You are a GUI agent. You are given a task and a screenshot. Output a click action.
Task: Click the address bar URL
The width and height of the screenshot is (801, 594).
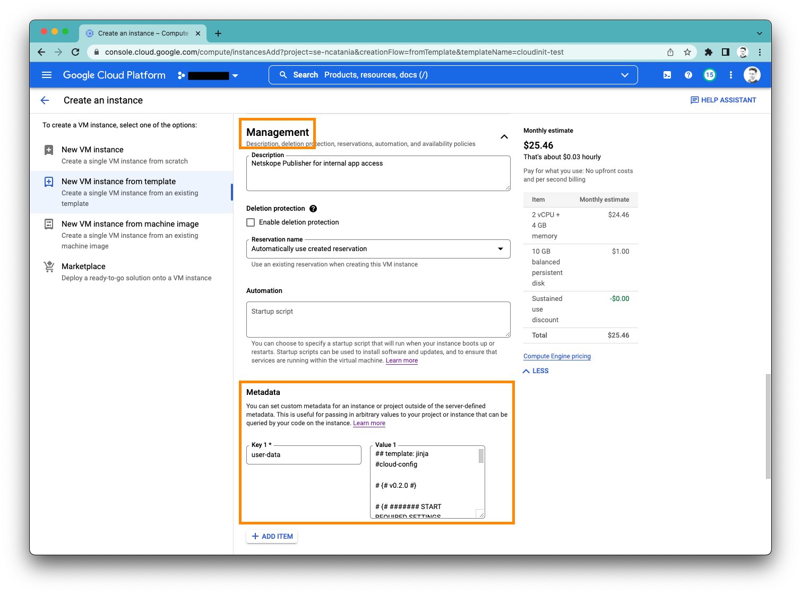point(334,52)
